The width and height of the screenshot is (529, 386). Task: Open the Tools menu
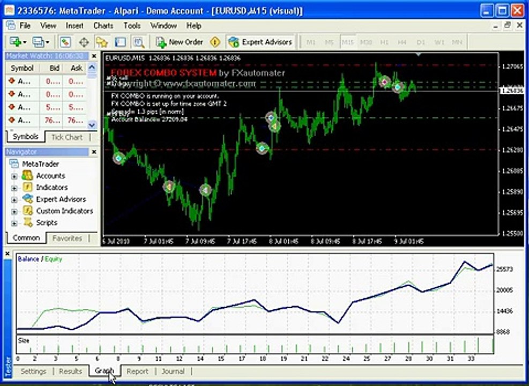click(132, 26)
